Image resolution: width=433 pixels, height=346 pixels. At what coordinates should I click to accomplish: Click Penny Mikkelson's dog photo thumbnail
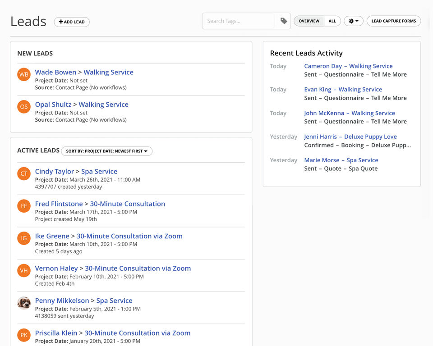coord(24,303)
